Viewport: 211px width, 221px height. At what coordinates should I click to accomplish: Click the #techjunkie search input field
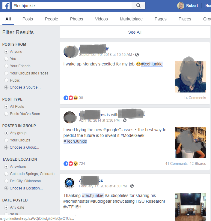click(x=72, y=6)
